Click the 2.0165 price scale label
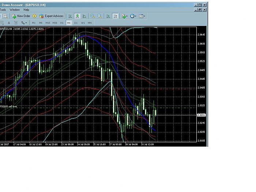 click(201, 140)
